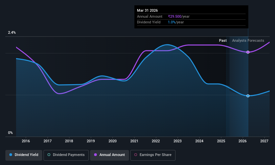Select the blue yield data point at 2026
The height and width of the screenshot is (165, 275).
pyautogui.click(x=248, y=96)
